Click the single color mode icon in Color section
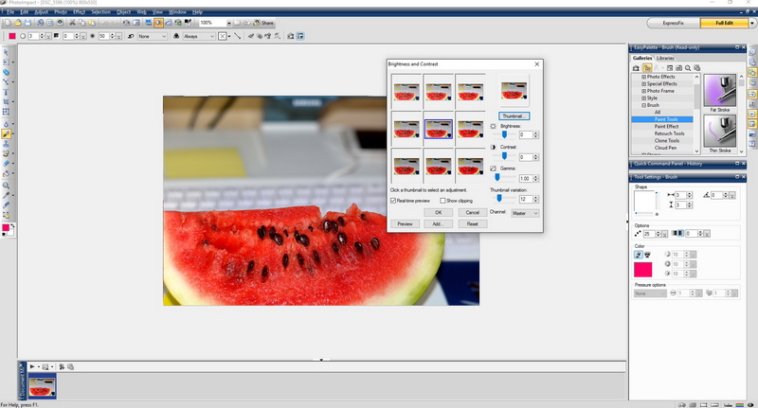Image resolution: width=758 pixels, height=408 pixels. 637,255
